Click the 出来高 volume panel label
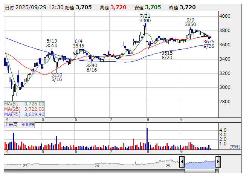 click(18, 124)
